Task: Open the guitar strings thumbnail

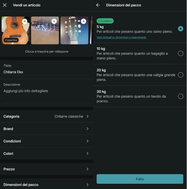Action: pos(45,30)
